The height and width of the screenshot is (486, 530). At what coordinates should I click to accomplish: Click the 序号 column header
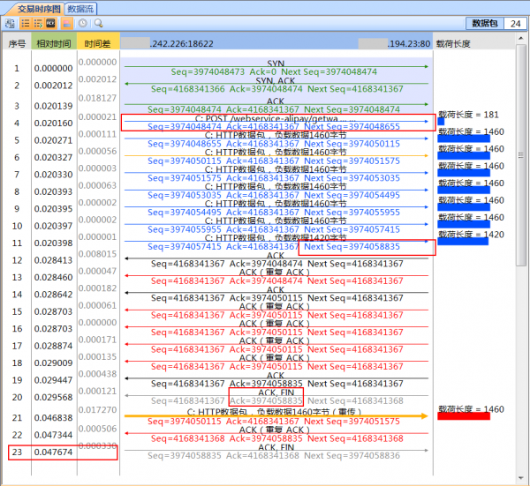coord(17,43)
